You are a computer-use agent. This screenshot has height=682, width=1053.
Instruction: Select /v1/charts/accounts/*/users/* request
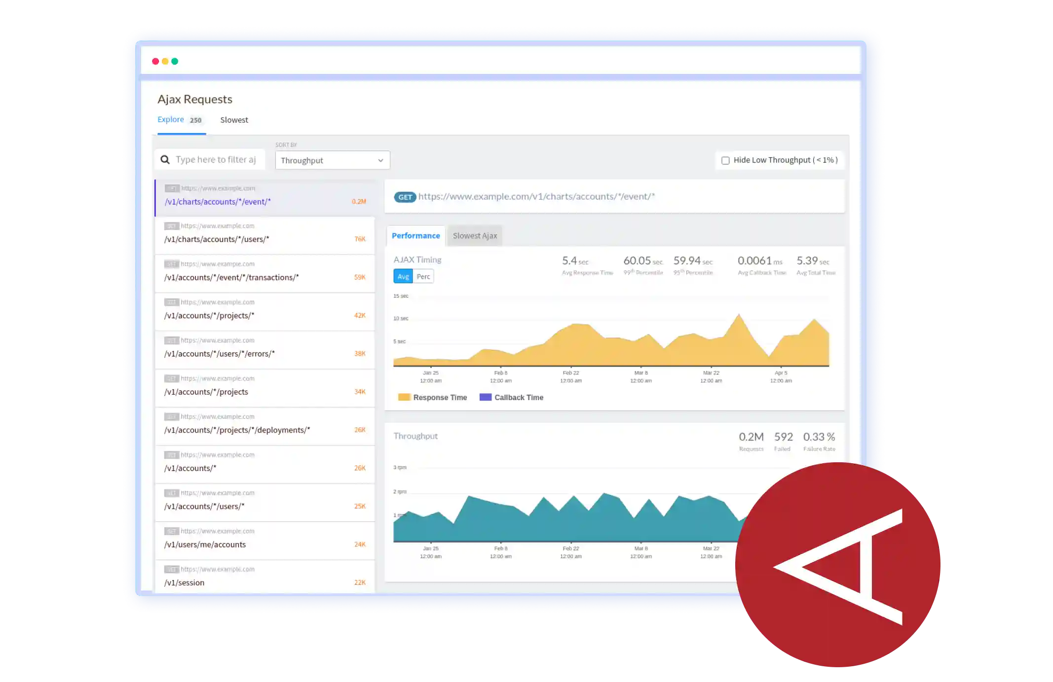pyautogui.click(x=265, y=236)
